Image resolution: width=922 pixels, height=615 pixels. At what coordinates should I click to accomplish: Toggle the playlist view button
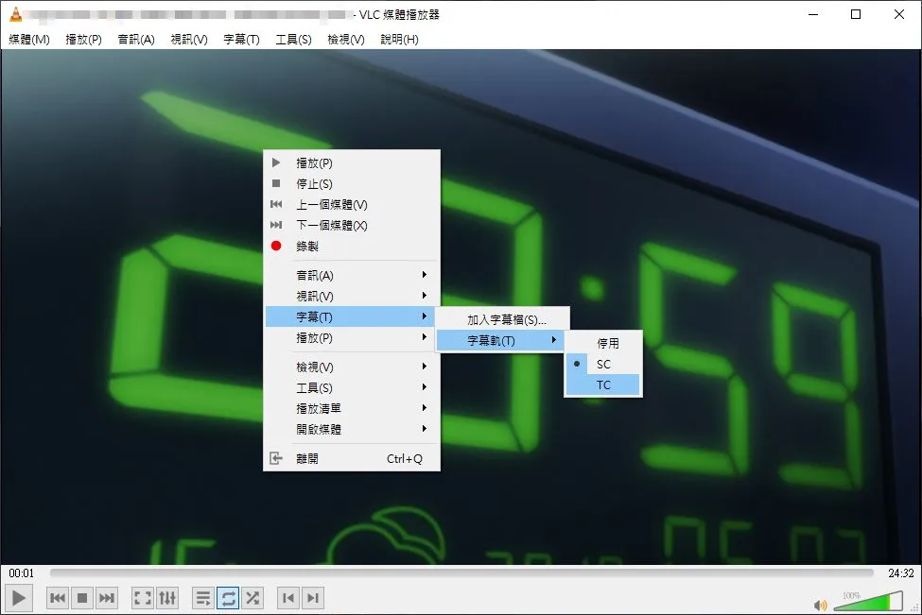point(203,598)
